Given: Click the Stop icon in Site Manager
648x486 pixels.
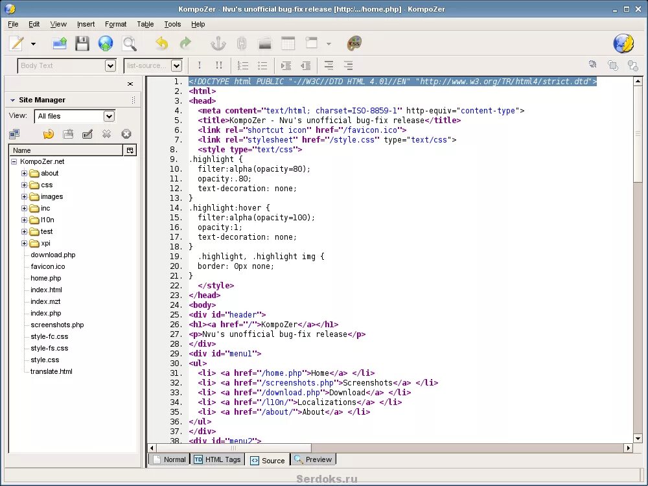Looking at the screenshot, I should 126,134.
